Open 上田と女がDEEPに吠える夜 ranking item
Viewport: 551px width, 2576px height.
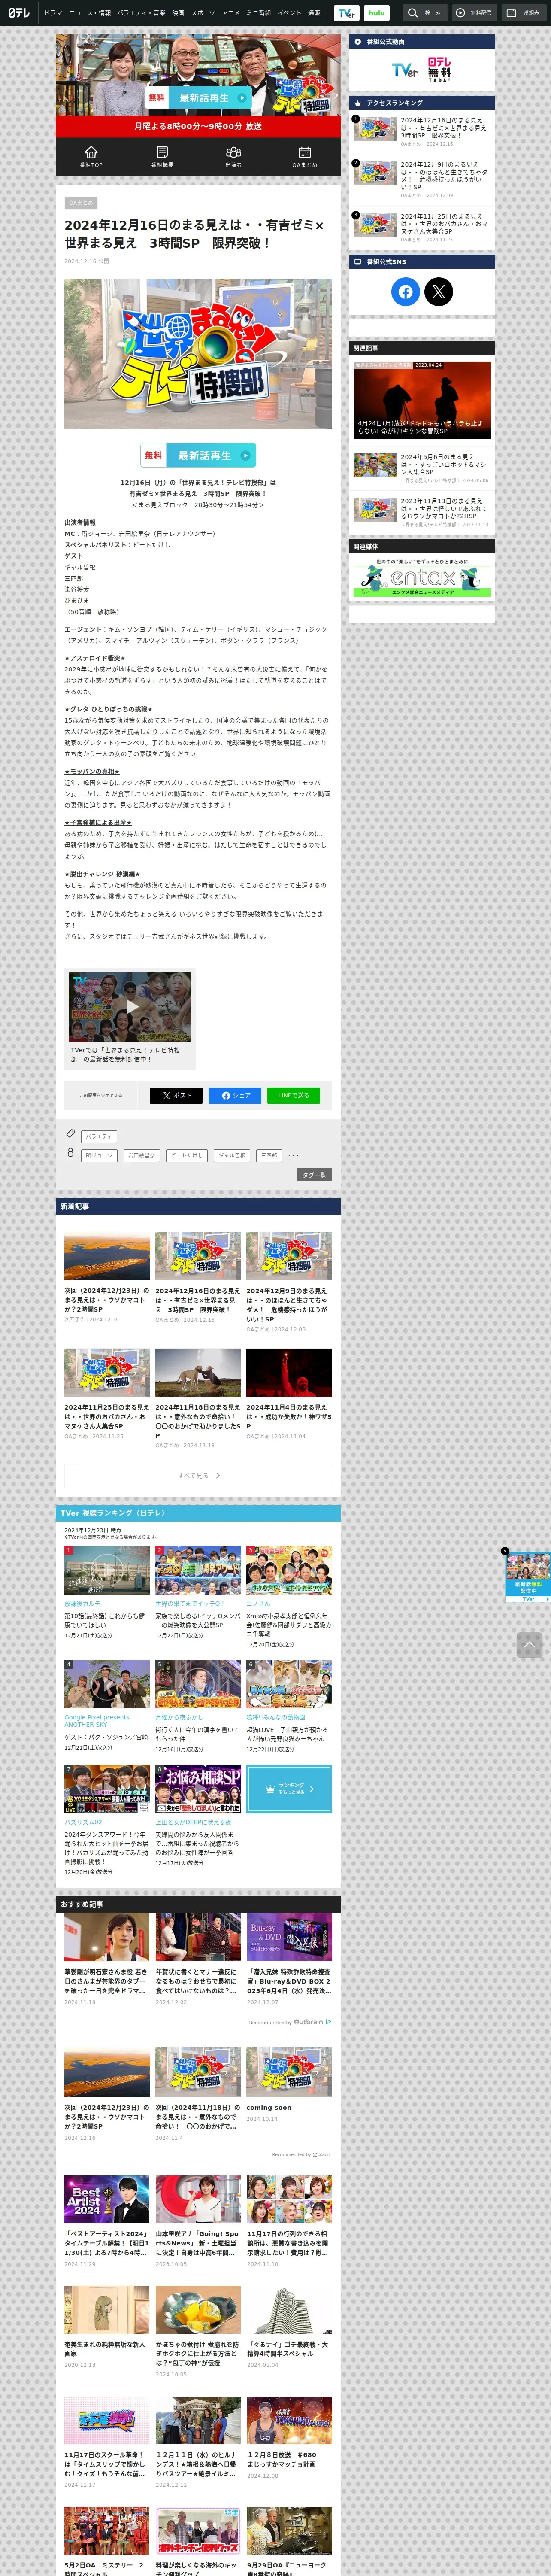(198, 1816)
